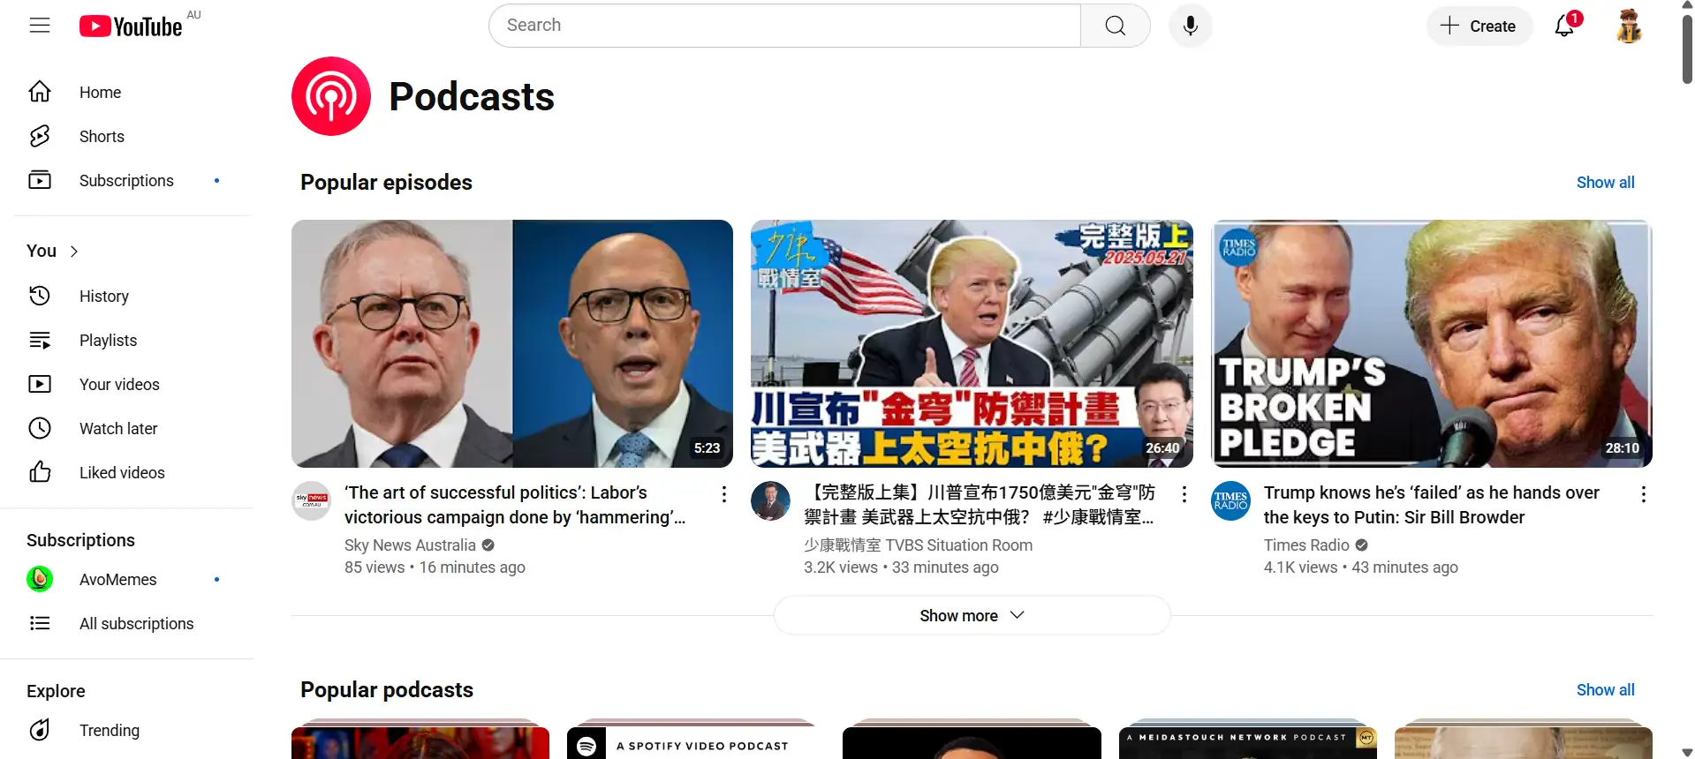Open Times Radio channel link
The height and width of the screenshot is (759, 1695).
[x=1306, y=545]
